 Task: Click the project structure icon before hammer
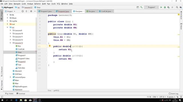[x=138, y=7]
